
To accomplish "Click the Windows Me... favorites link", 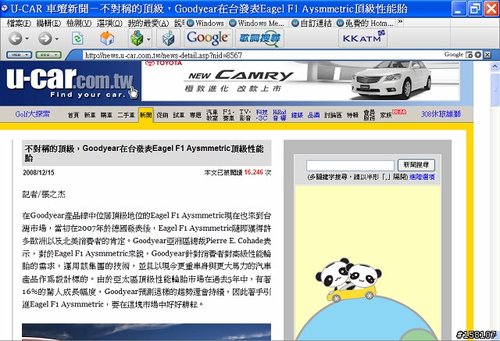I will (257, 23).
